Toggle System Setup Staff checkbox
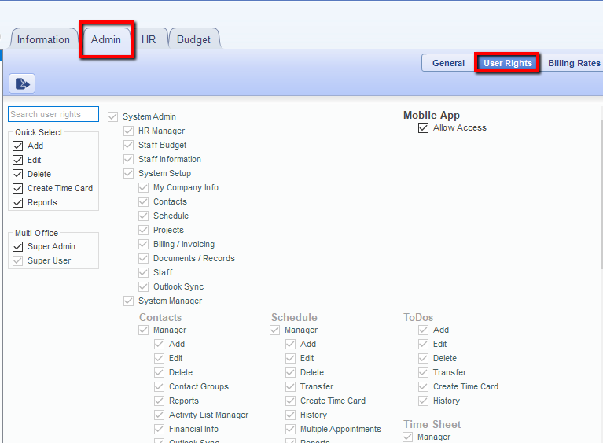 [143, 272]
